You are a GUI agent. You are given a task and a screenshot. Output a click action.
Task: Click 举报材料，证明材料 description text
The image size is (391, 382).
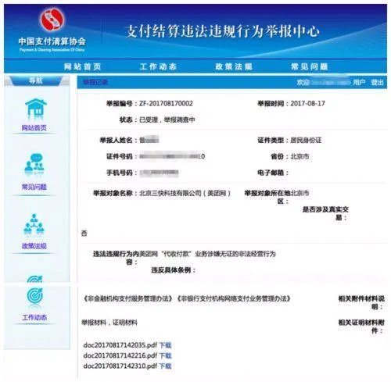click(x=109, y=323)
